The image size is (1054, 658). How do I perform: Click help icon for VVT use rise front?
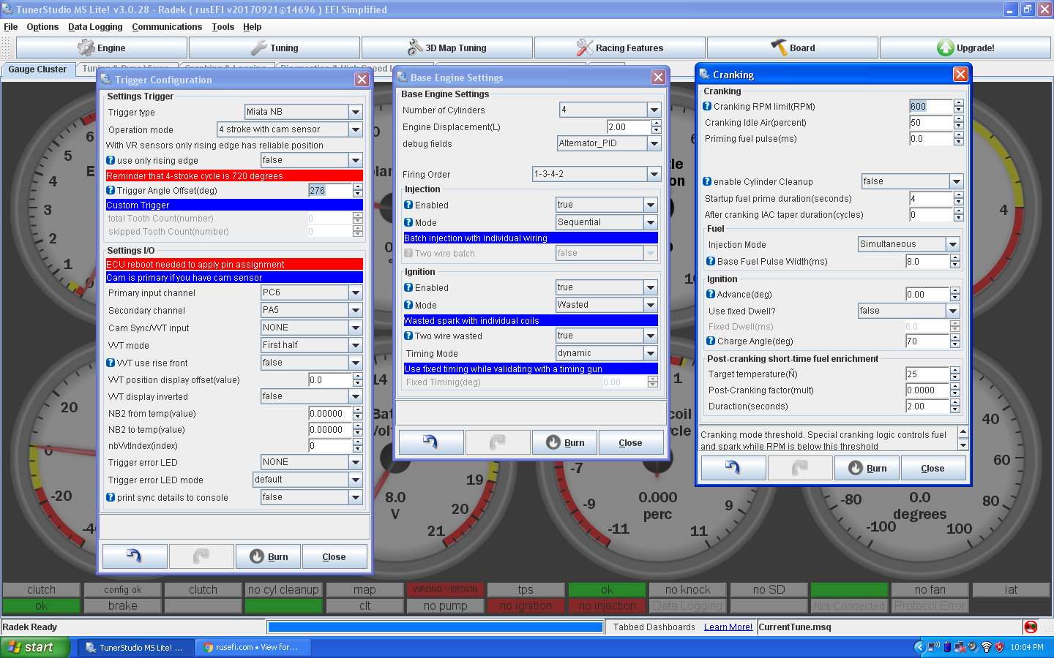tap(111, 363)
